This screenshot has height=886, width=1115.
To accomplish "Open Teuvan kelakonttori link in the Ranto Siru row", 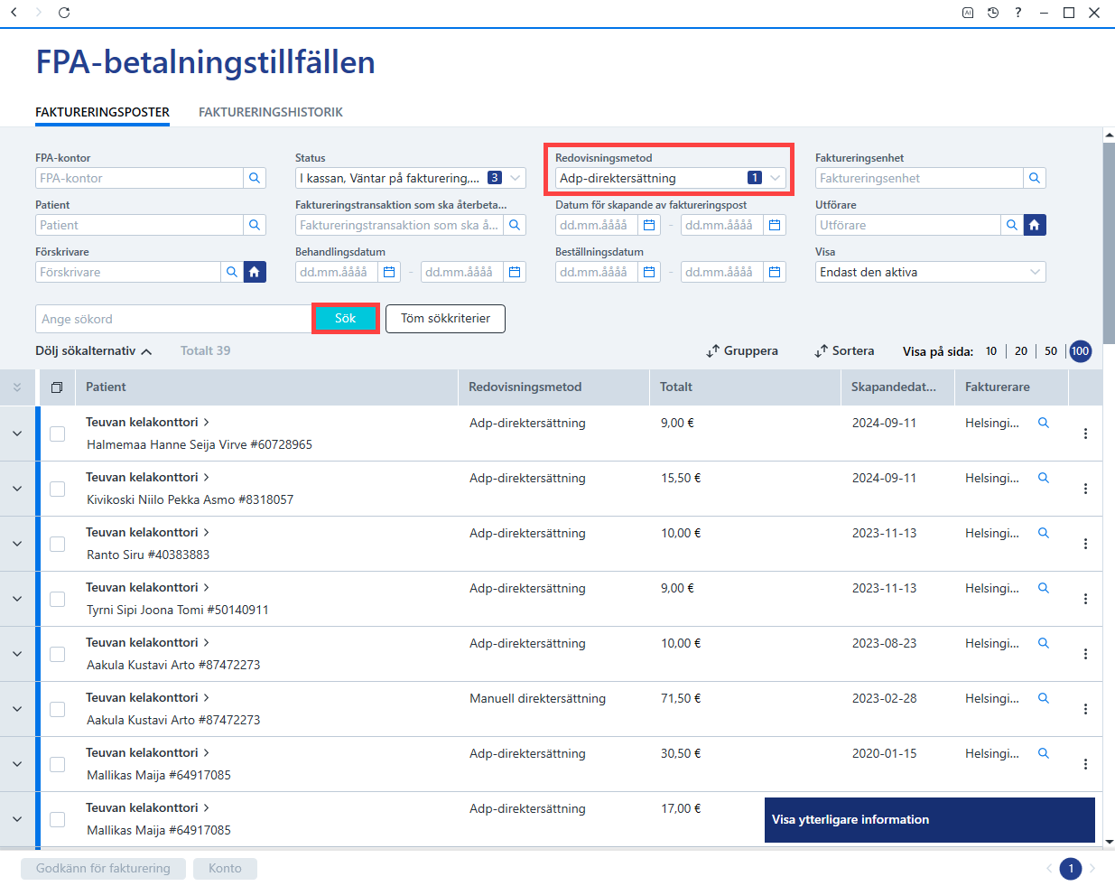I will 147,532.
